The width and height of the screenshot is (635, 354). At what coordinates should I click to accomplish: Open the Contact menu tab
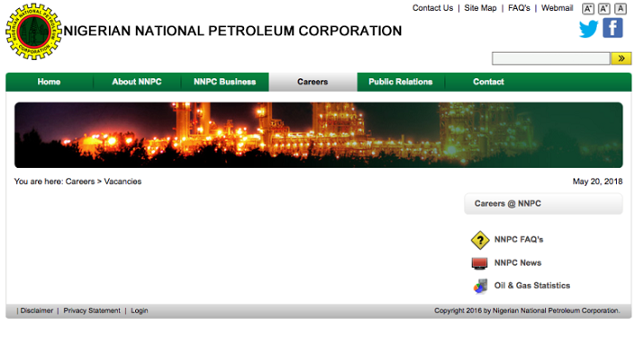tap(488, 82)
